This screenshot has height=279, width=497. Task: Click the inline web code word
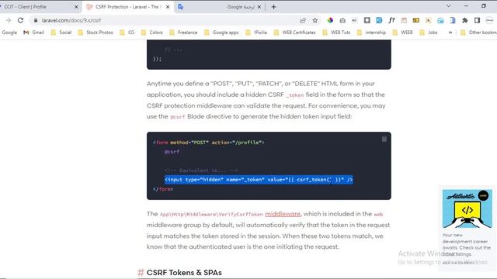tap(378, 214)
